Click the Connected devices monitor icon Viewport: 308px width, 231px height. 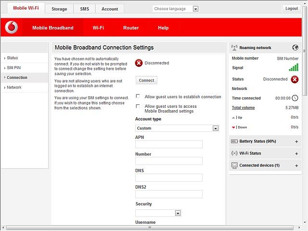click(x=234, y=166)
